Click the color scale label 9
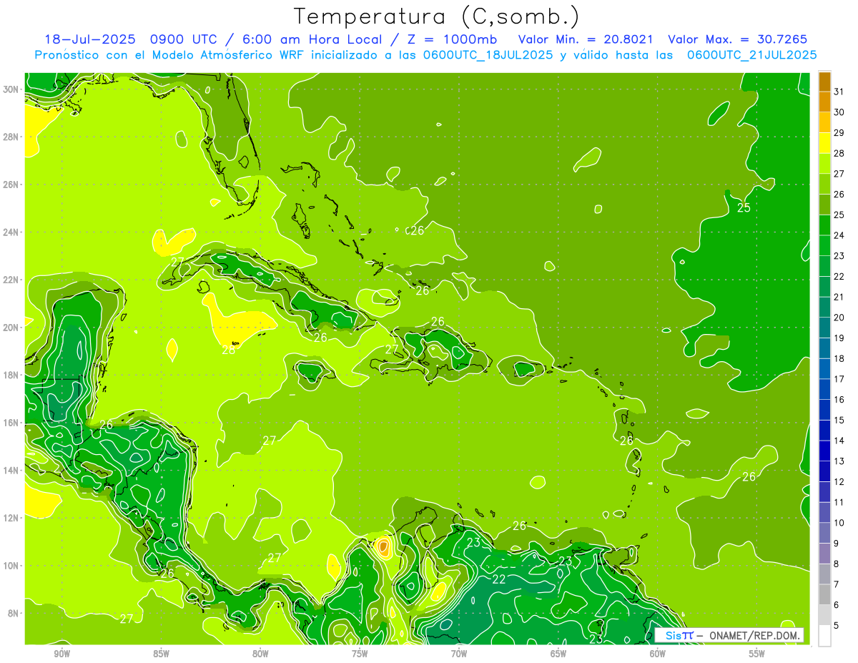This screenshot has height=663, width=858. tap(837, 544)
